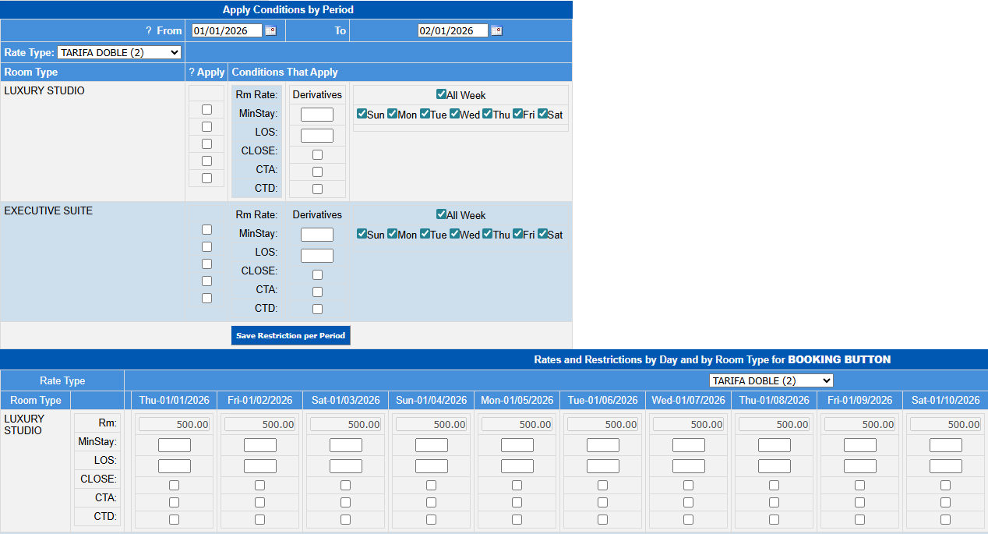988x534 pixels.
Task: Open the Rate Type dropdown in Apply Conditions
Action: (x=119, y=52)
